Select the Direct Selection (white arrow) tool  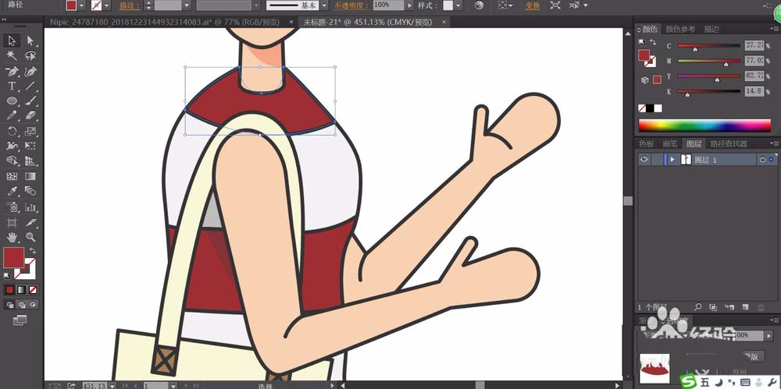click(30, 41)
